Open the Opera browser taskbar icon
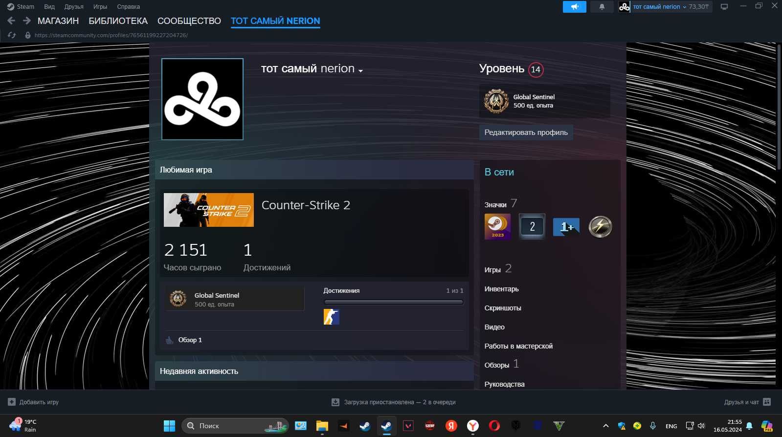Image resolution: width=782 pixels, height=437 pixels. tap(494, 426)
